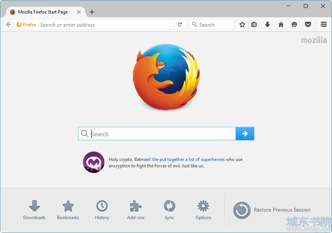Image resolution: width=332 pixels, height=233 pixels.
Task: Open the toolbar downloads arrow icon
Action: 267,24
